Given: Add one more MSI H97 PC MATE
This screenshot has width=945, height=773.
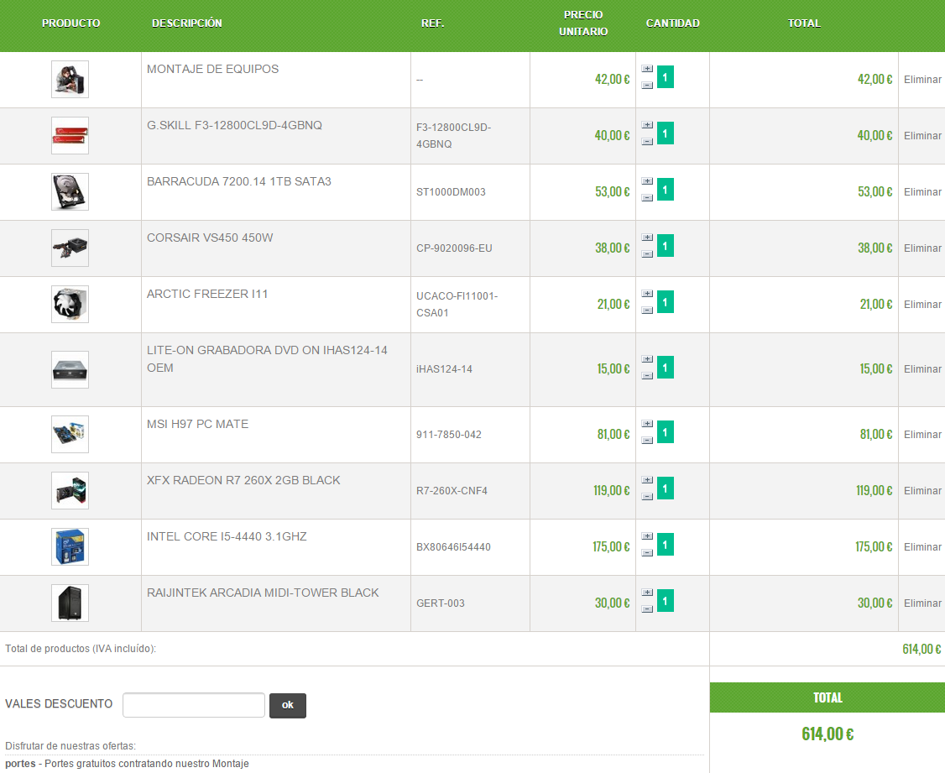Looking at the screenshot, I should (x=647, y=424).
